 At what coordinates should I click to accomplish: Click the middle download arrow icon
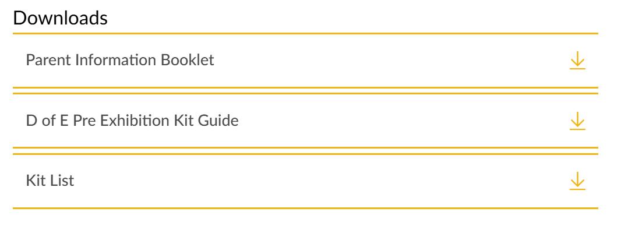[577, 121]
